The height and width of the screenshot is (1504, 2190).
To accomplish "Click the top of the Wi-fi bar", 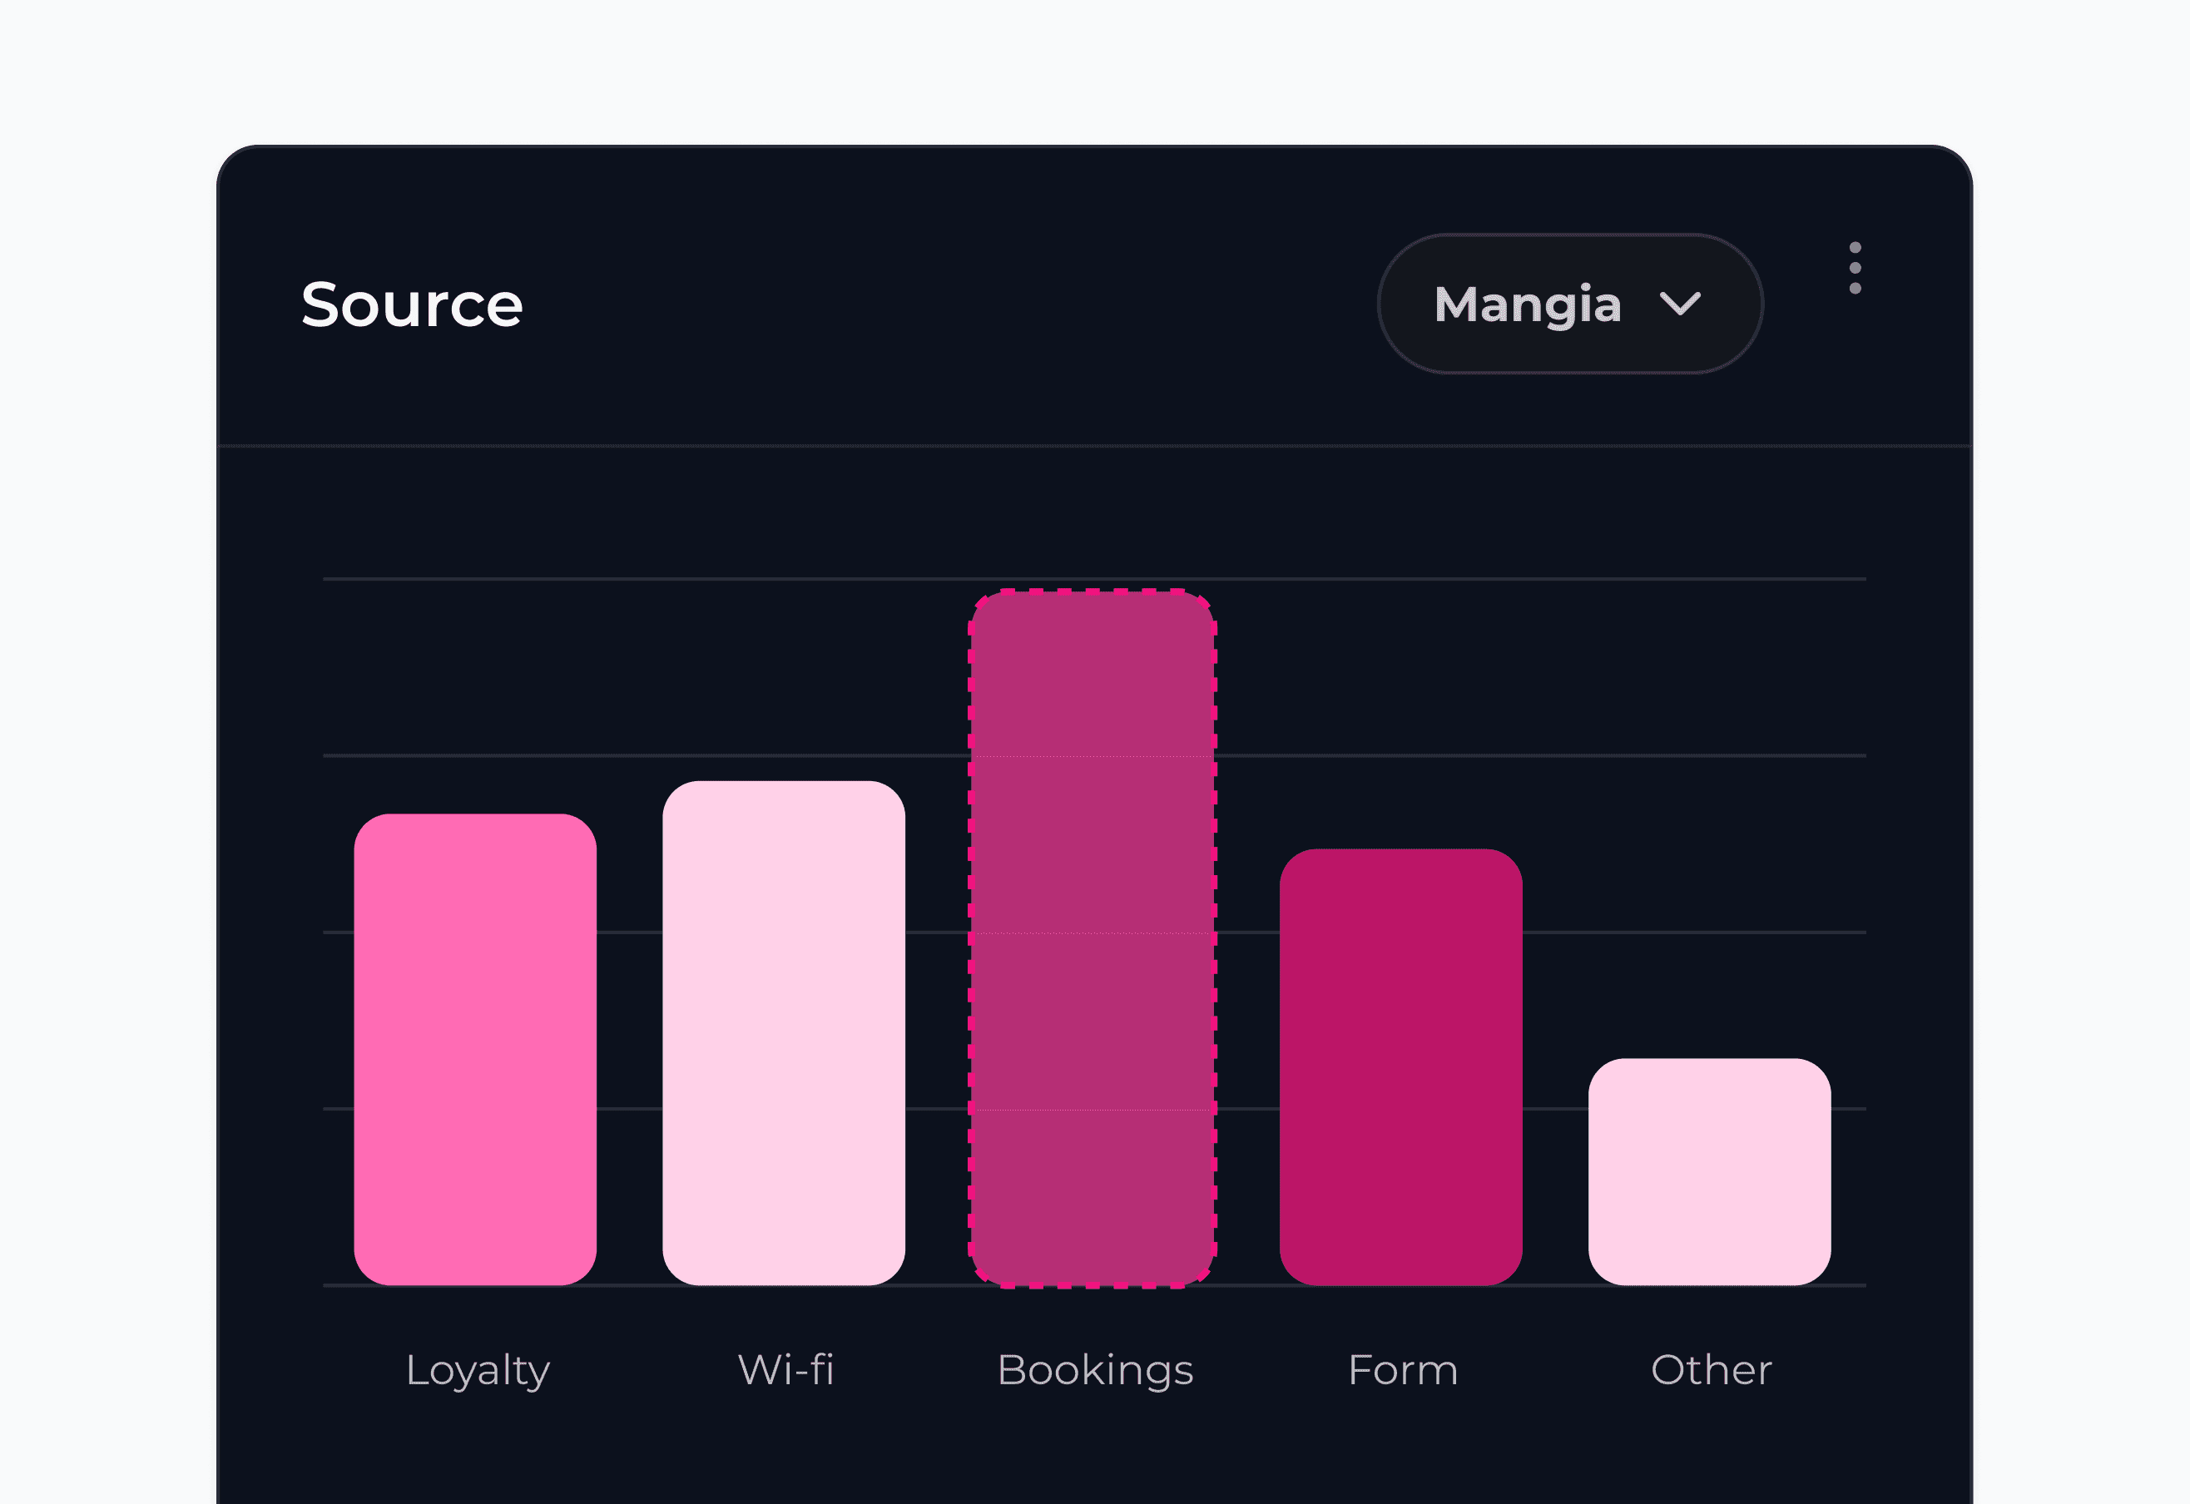I will tap(783, 788).
